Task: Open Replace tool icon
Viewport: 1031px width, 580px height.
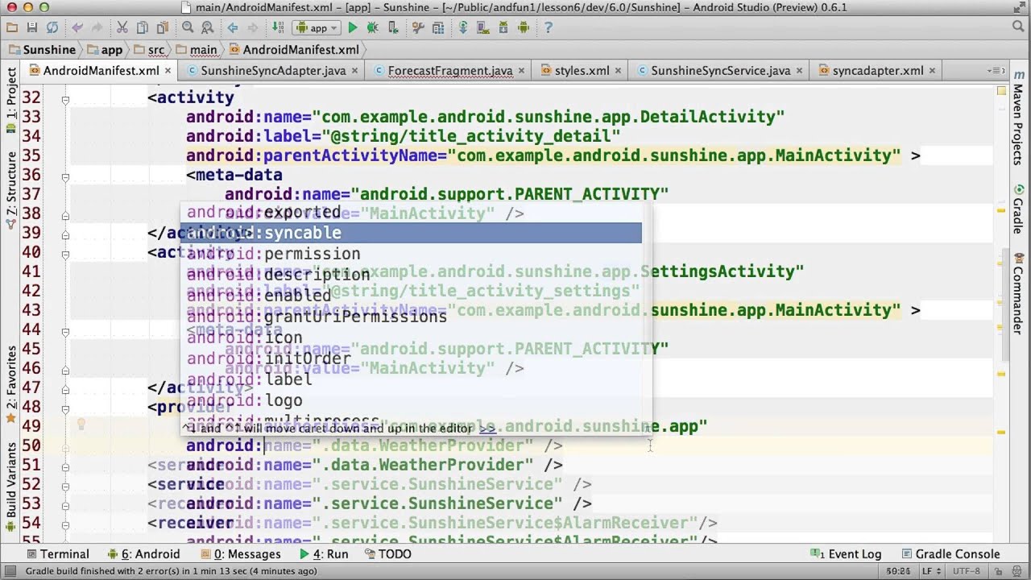Action: (x=207, y=27)
